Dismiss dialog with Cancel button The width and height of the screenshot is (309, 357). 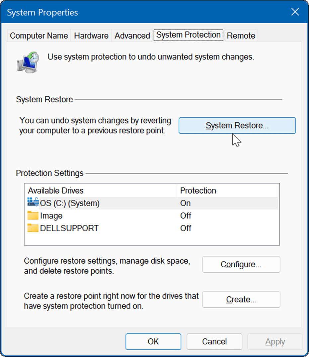click(x=214, y=341)
